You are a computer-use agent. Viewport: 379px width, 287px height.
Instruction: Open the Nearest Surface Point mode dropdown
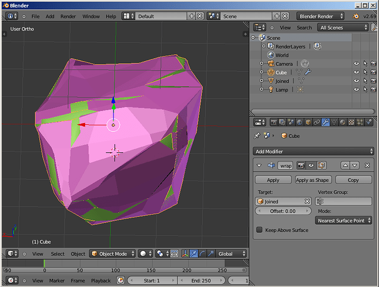tap(343, 220)
